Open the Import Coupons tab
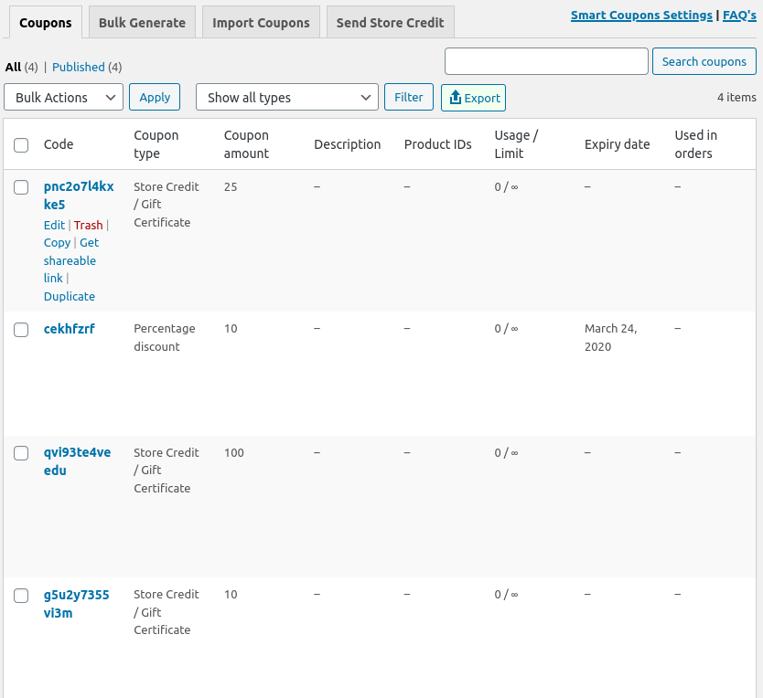 [x=261, y=23]
